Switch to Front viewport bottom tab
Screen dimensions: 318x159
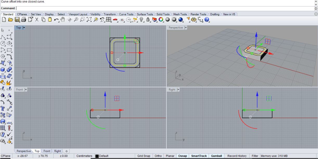(47, 151)
